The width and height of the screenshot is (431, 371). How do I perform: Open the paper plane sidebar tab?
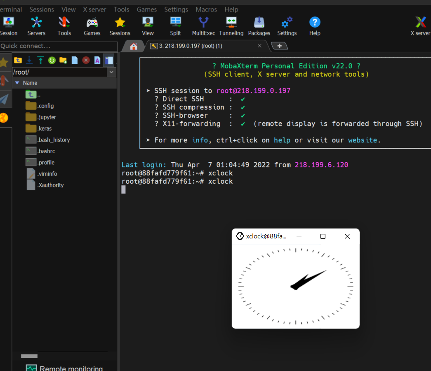[4, 99]
